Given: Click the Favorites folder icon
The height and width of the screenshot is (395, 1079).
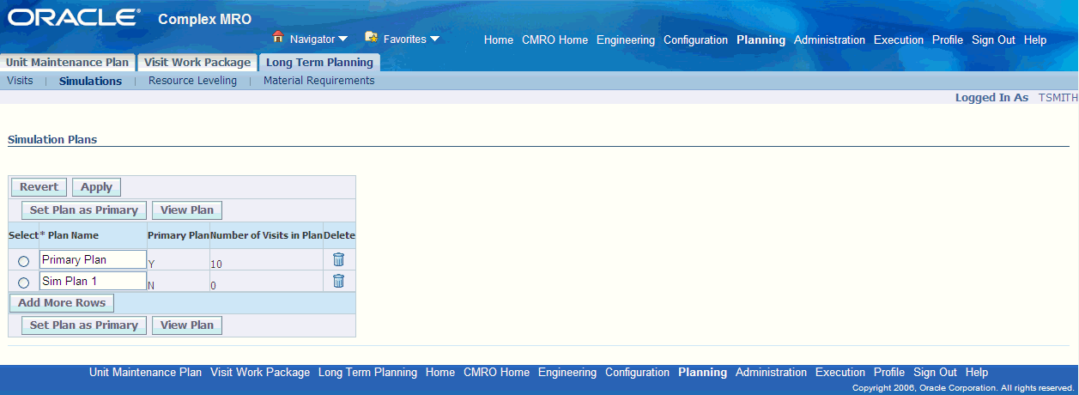Looking at the screenshot, I should [x=372, y=38].
